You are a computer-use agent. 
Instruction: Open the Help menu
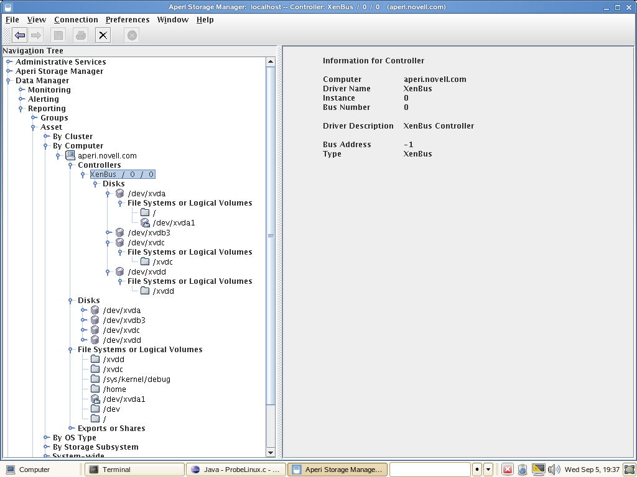pos(205,19)
